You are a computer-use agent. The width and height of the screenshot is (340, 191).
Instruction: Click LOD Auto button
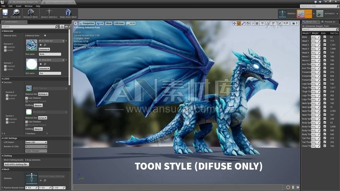pos(119,23)
